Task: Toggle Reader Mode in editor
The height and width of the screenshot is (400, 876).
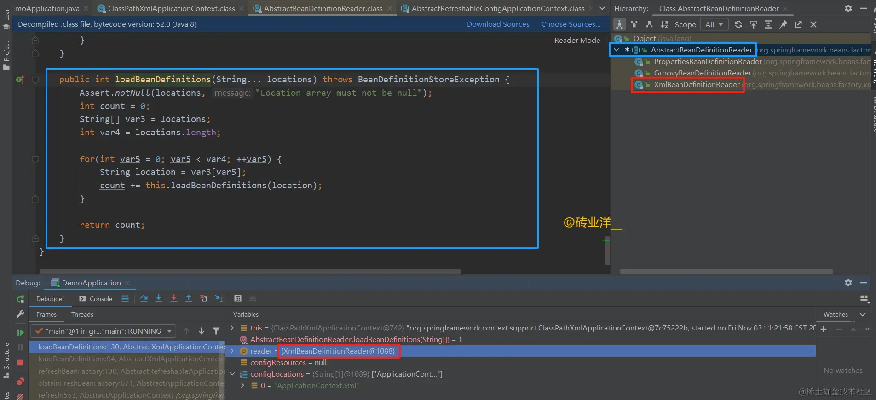Action: 577,41
